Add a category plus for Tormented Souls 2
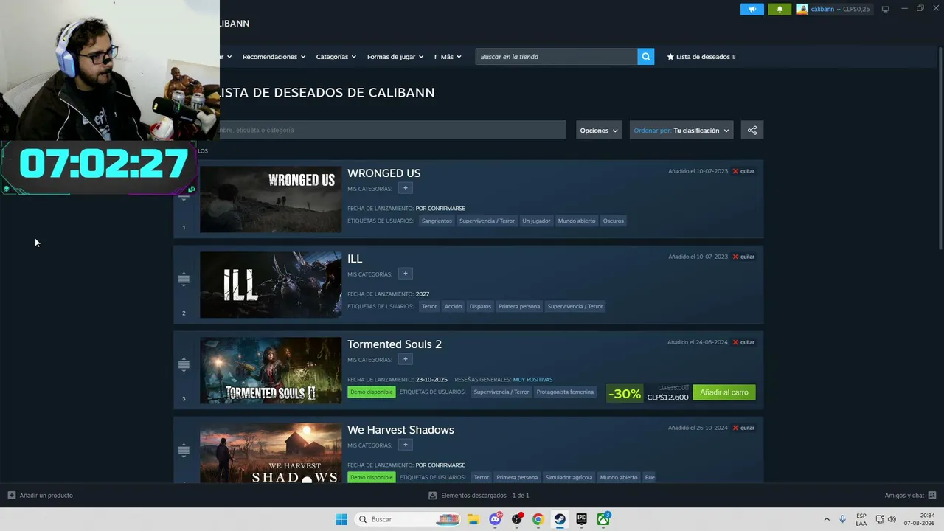The width and height of the screenshot is (944, 531). 405,359
